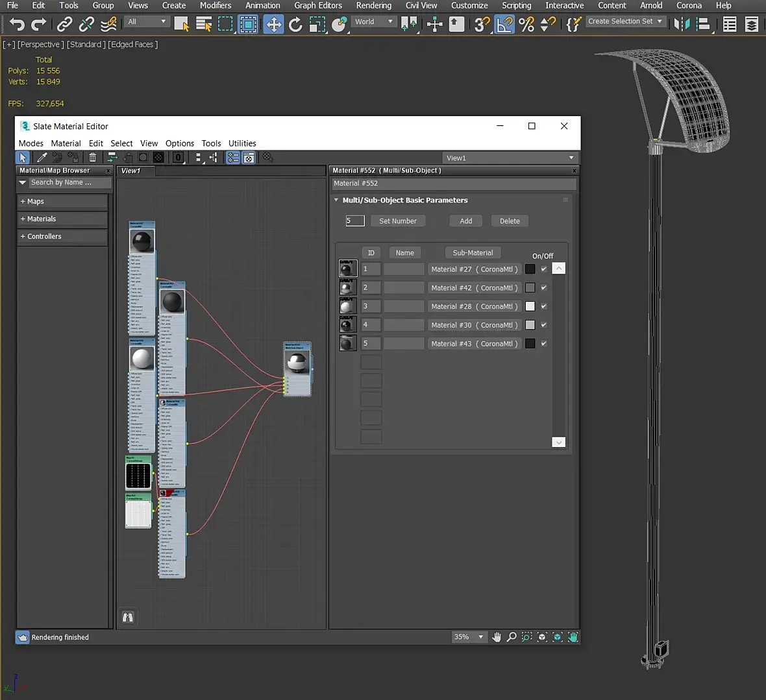Image resolution: width=766 pixels, height=700 pixels.
Task: Toggle Angle Snap in main toolbar
Action: point(504,25)
